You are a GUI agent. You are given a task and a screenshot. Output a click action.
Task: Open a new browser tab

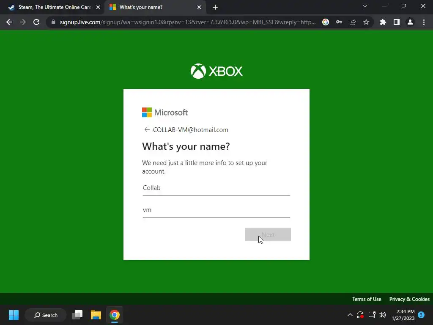click(x=215, y=7)
